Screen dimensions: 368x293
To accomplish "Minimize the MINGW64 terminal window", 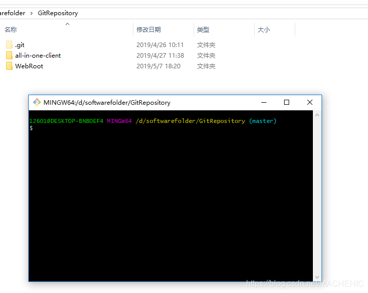I will [x=264, y=102].
